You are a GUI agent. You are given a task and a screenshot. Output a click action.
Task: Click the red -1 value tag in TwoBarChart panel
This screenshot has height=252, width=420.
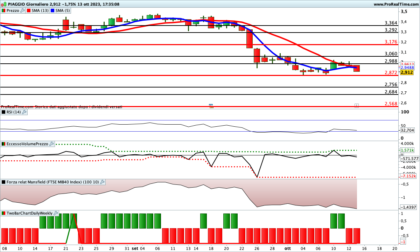(x=403, y=242)
